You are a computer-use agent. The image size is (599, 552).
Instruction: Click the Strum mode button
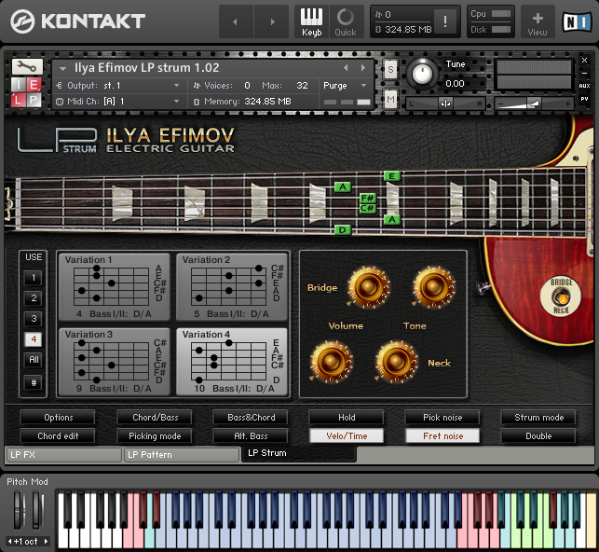(x=538, y=418)
